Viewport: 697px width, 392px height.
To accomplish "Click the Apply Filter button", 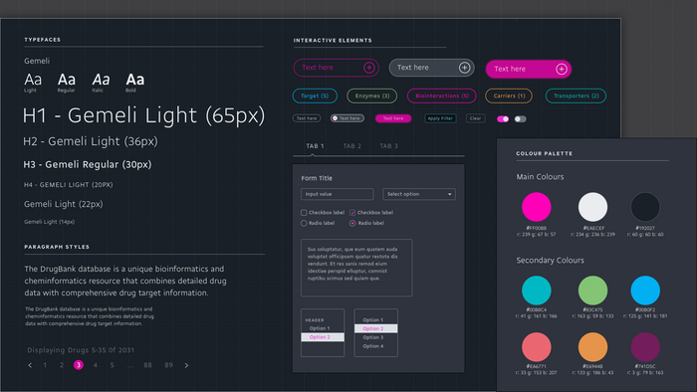I will tap(440, 118).
